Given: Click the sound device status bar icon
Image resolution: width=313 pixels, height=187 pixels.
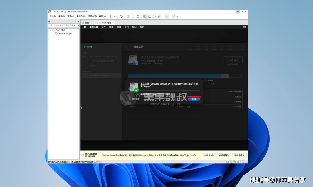Looking at the screenshot, I should 238,162.
